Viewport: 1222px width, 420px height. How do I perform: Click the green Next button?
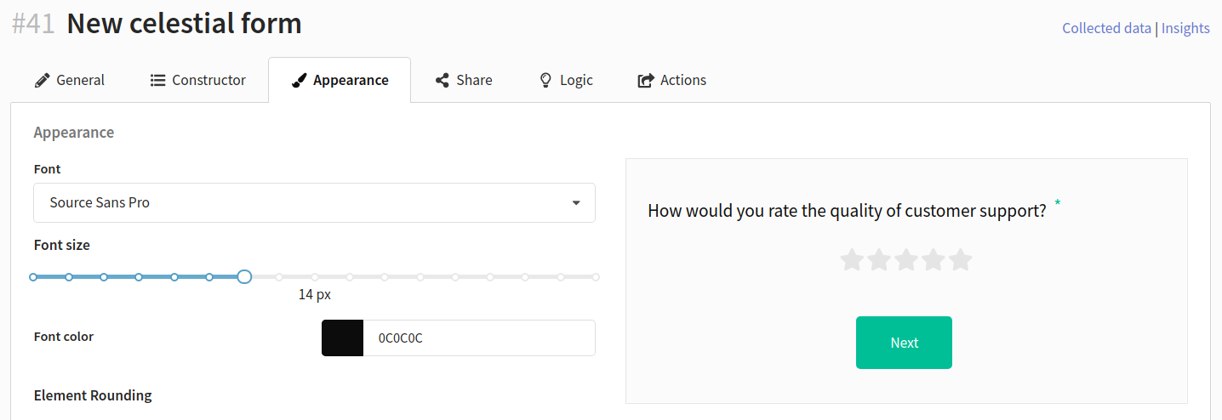pyautogui.click(x=904, y=343)
